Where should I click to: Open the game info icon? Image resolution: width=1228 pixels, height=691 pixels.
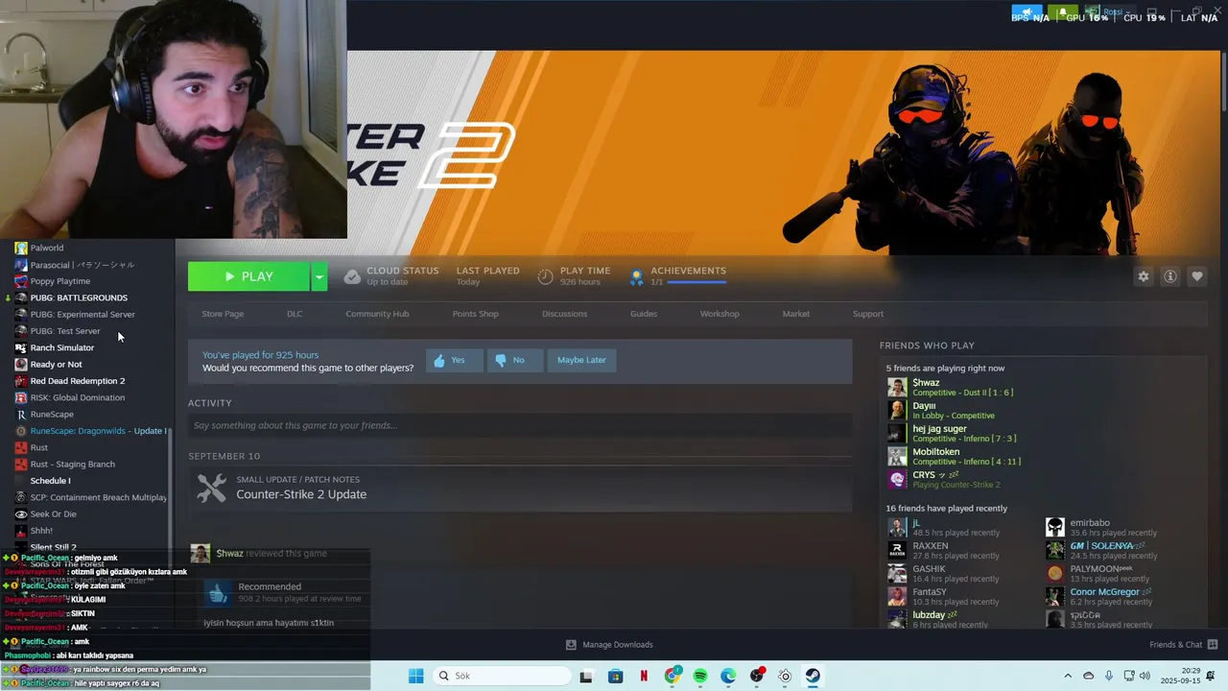point(1169,276)
